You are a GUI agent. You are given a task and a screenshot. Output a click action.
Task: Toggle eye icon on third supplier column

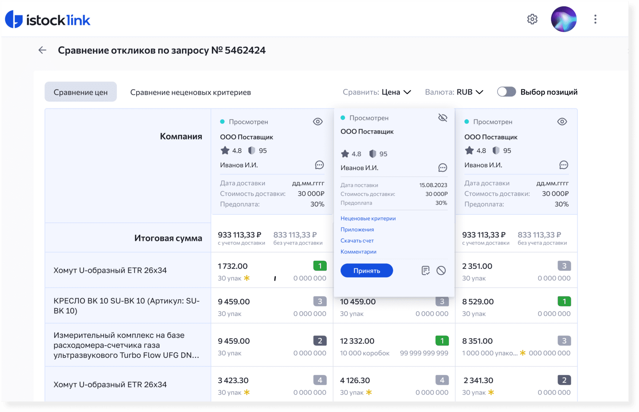pyautogui.click(x=562, y=122)
